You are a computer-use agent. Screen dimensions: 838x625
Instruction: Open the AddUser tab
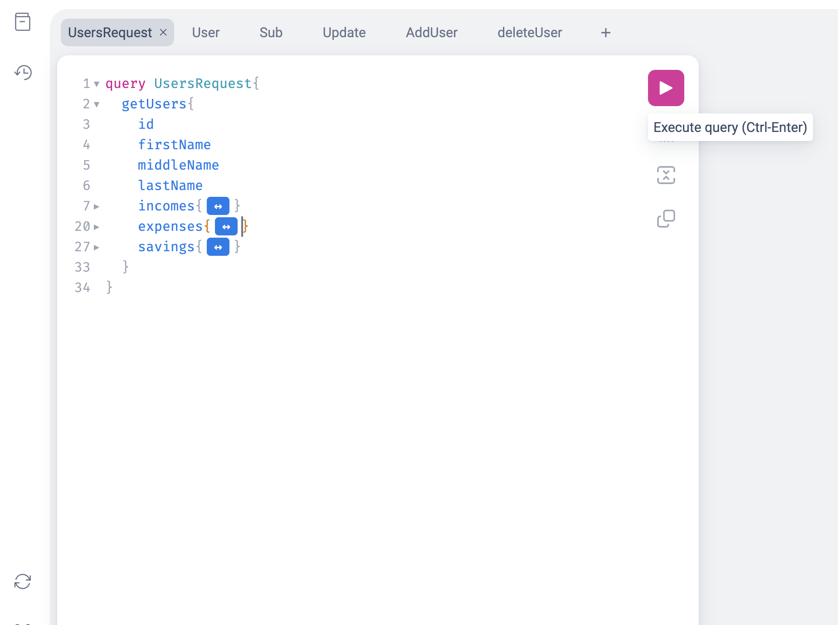431,32
